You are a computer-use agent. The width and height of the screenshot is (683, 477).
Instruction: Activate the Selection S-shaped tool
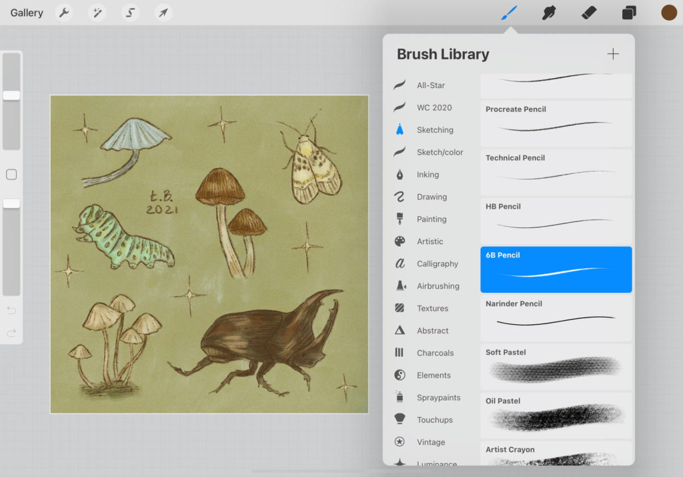click(131, 13)
